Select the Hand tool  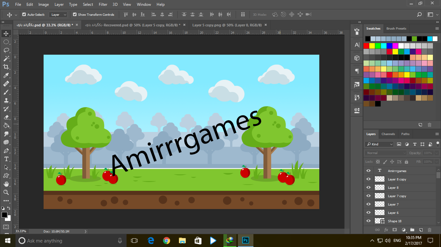[x=6, y=184]
